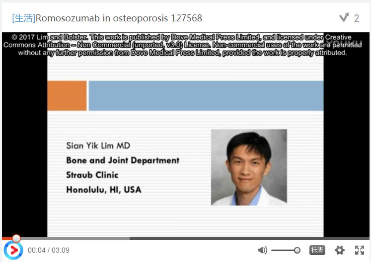
Task: Click the 00:04 / 03:09 time display
Action: pos(49,250)
